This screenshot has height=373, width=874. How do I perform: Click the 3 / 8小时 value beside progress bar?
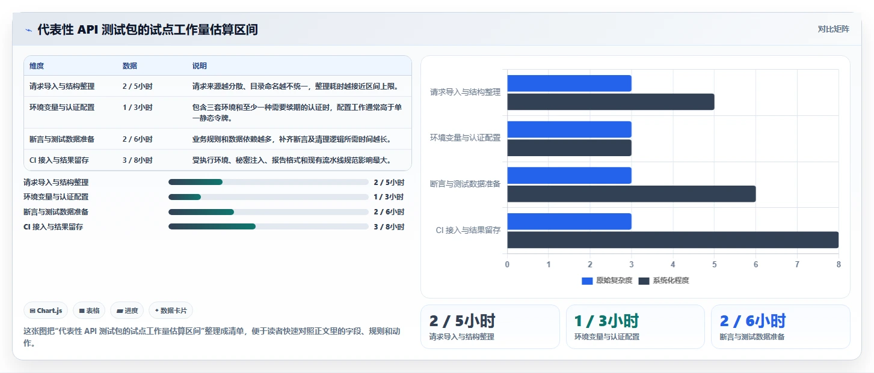[389, 227]
